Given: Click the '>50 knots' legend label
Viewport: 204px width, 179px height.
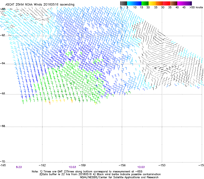Looking at the screenshot, I should coord(196,7).
